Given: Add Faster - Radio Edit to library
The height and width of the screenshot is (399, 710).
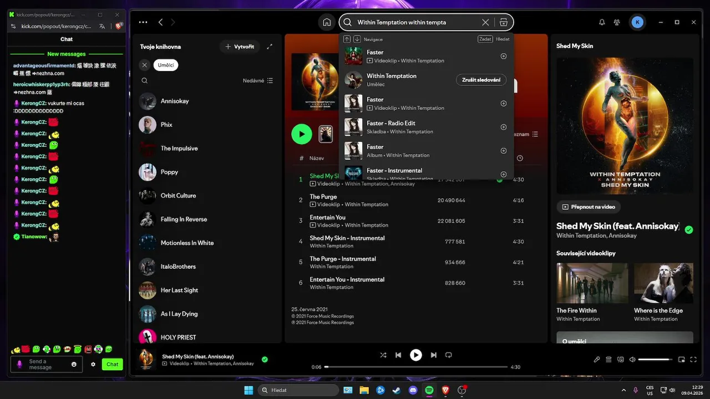Looking at the screenshot, I should [x=504, y=127].
